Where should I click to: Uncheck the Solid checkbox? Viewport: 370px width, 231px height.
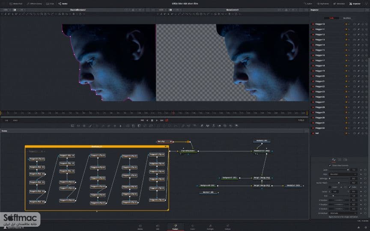350,187
